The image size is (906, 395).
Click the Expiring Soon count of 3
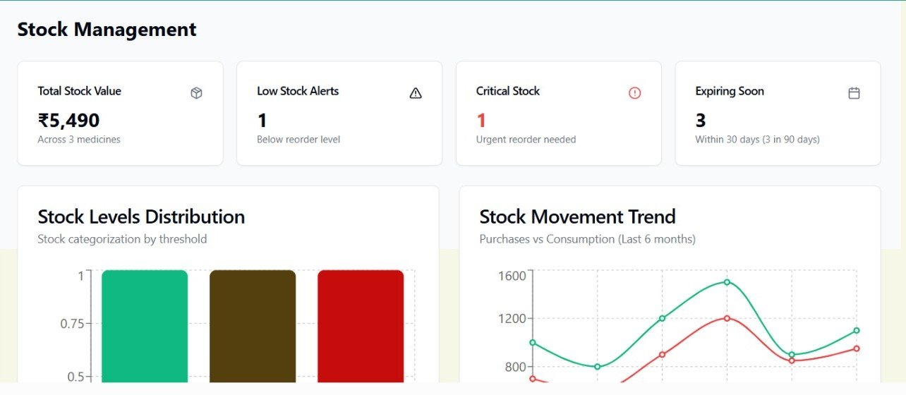701,121
